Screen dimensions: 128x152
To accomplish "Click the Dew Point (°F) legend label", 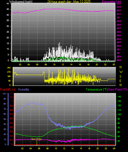I will coord(118,89).
